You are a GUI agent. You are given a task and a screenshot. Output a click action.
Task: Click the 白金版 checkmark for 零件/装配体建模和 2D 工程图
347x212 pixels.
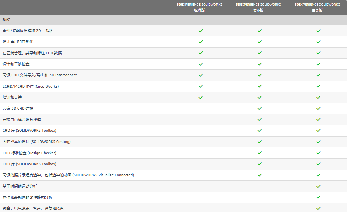point(318,31)
